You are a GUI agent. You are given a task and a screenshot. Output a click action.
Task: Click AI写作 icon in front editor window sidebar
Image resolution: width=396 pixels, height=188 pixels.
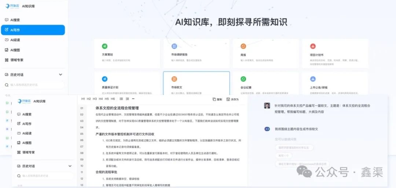click(x=19, y=124)
